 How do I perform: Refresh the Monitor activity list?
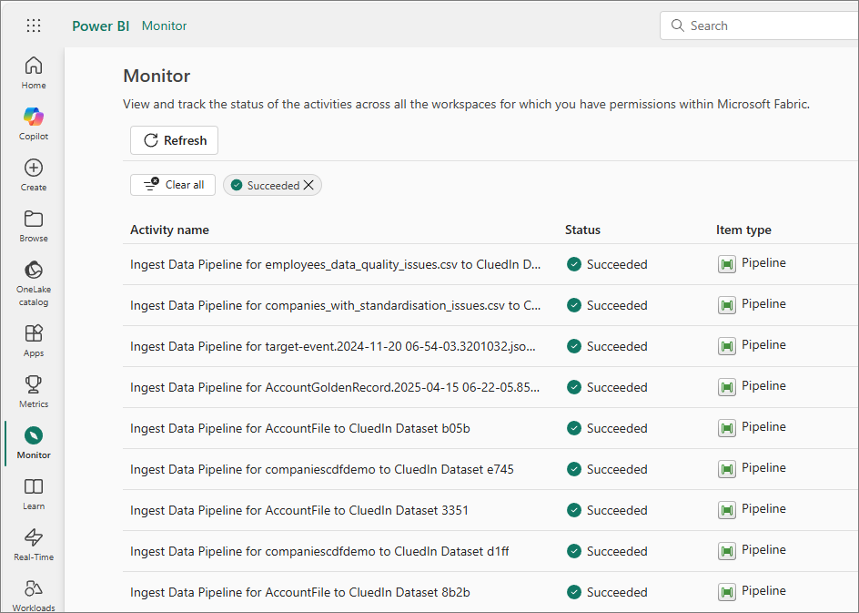[x=175, y=140]
